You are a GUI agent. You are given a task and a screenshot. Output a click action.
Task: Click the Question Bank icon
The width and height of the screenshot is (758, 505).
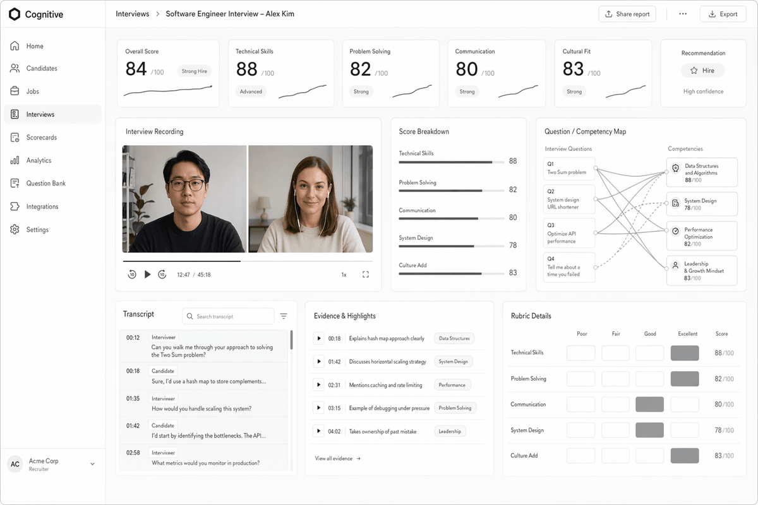(15, 183)
